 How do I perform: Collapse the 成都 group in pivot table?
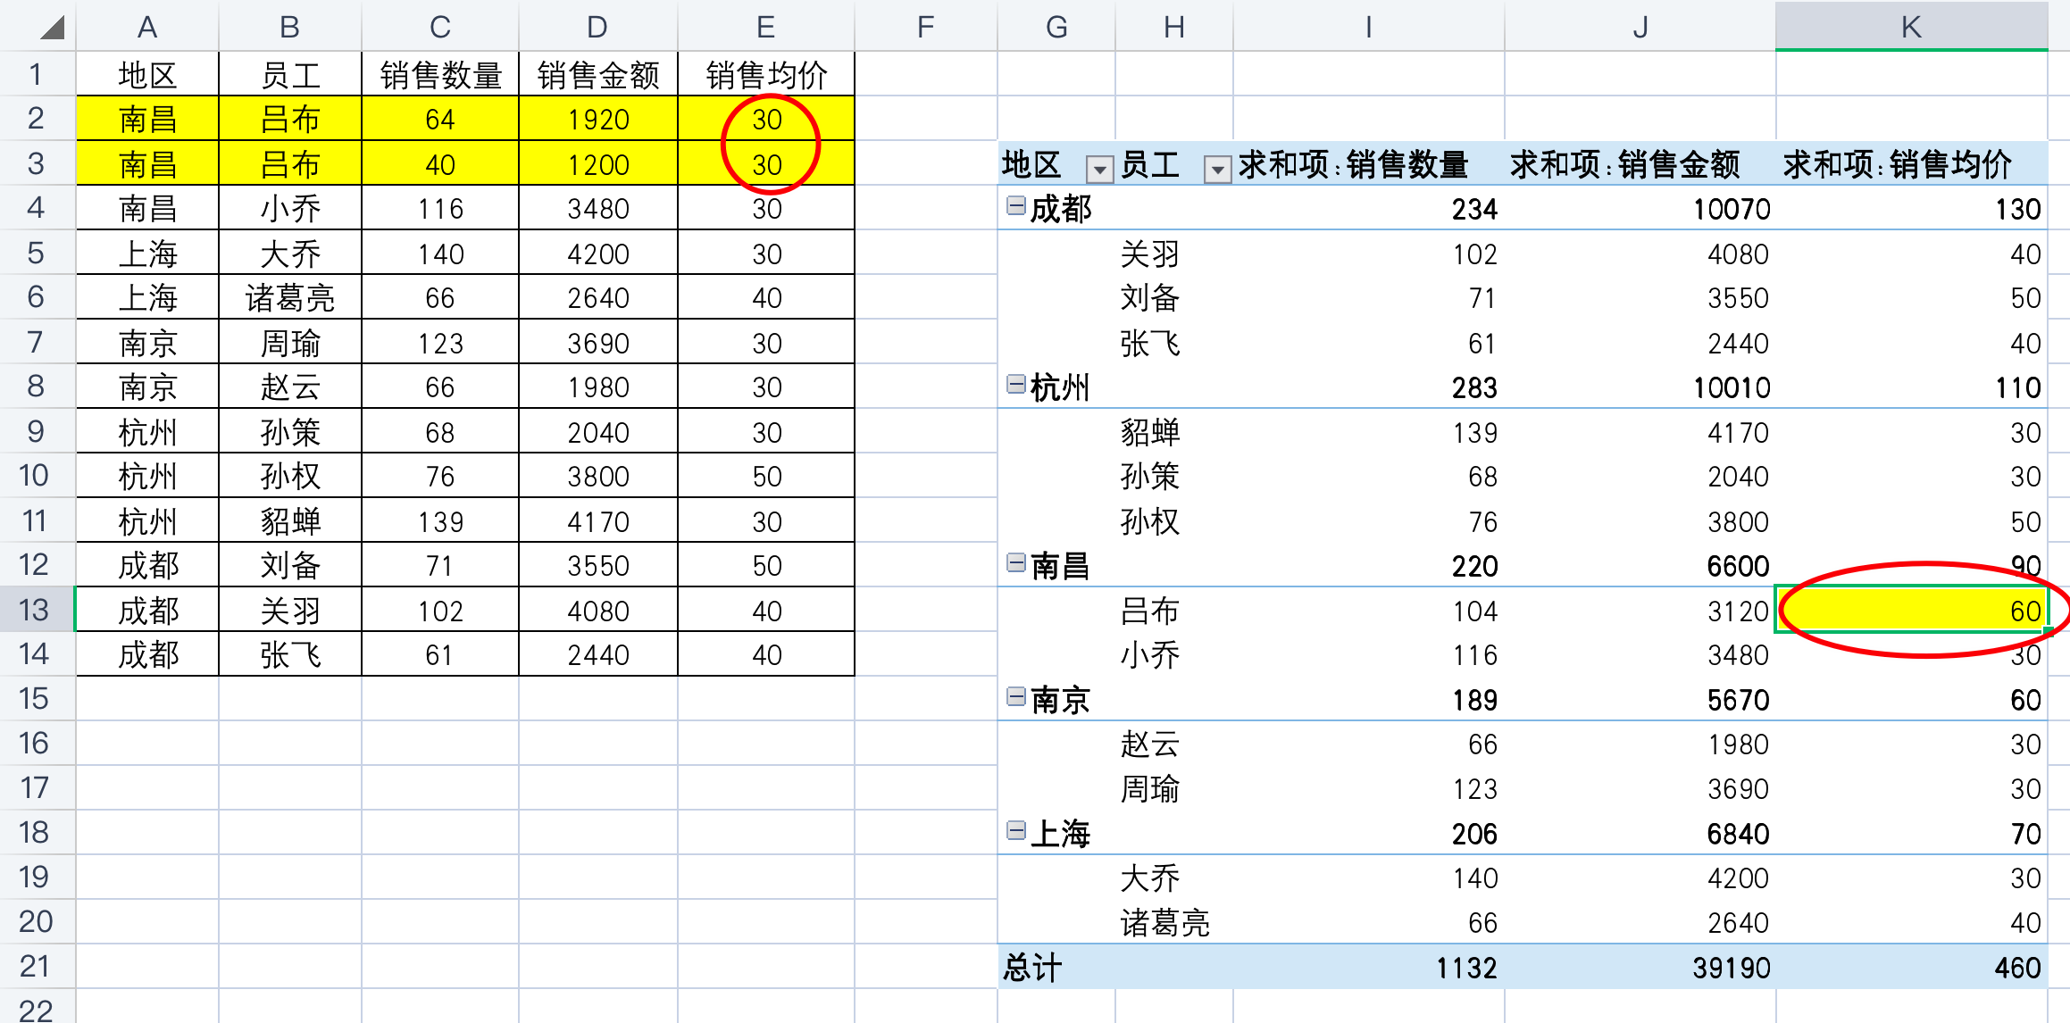coord(1015,206)
